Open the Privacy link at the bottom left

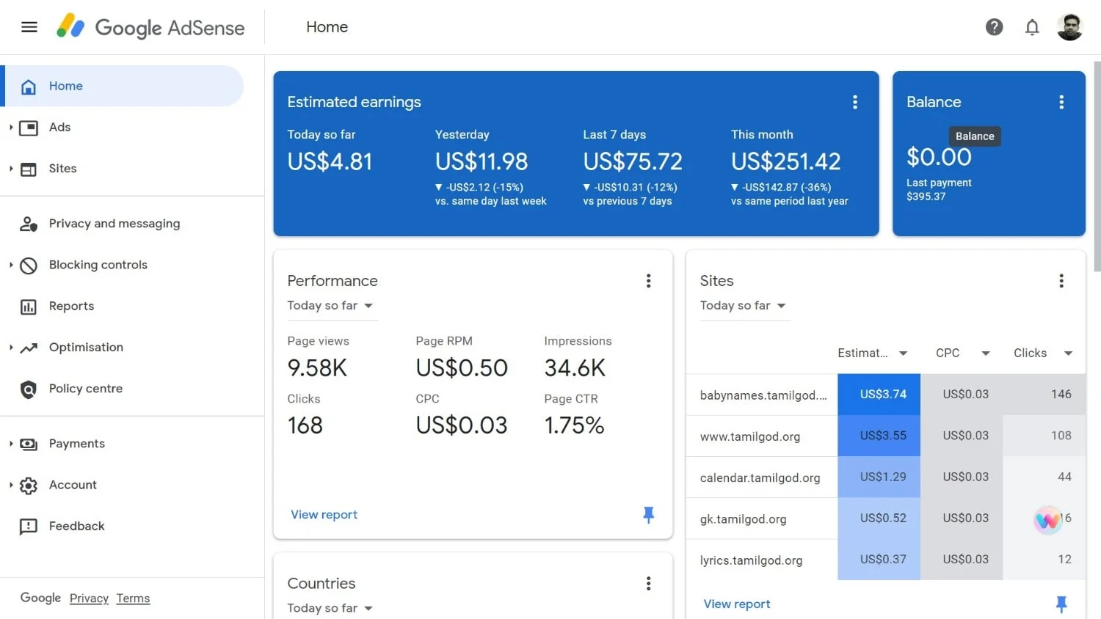point(89,598)
